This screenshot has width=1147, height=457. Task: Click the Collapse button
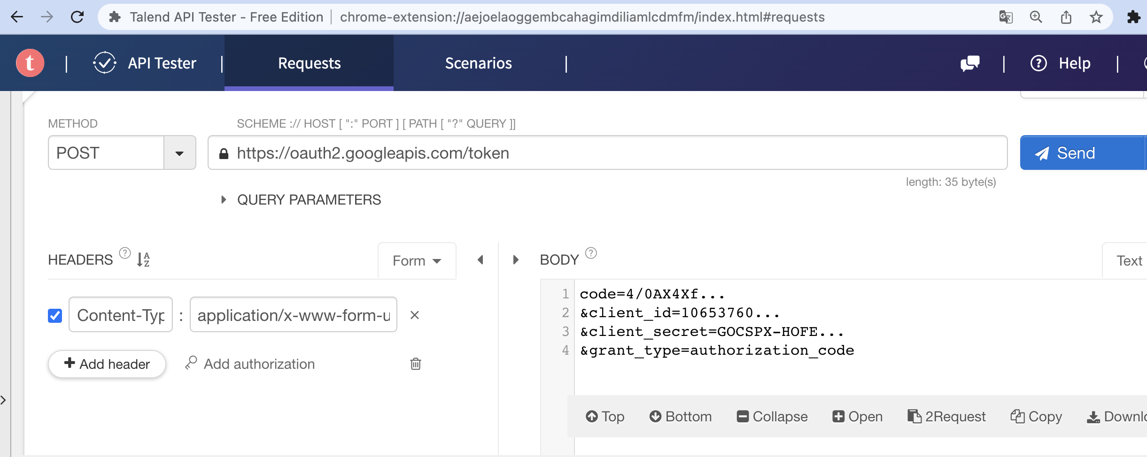pos(772,416)
